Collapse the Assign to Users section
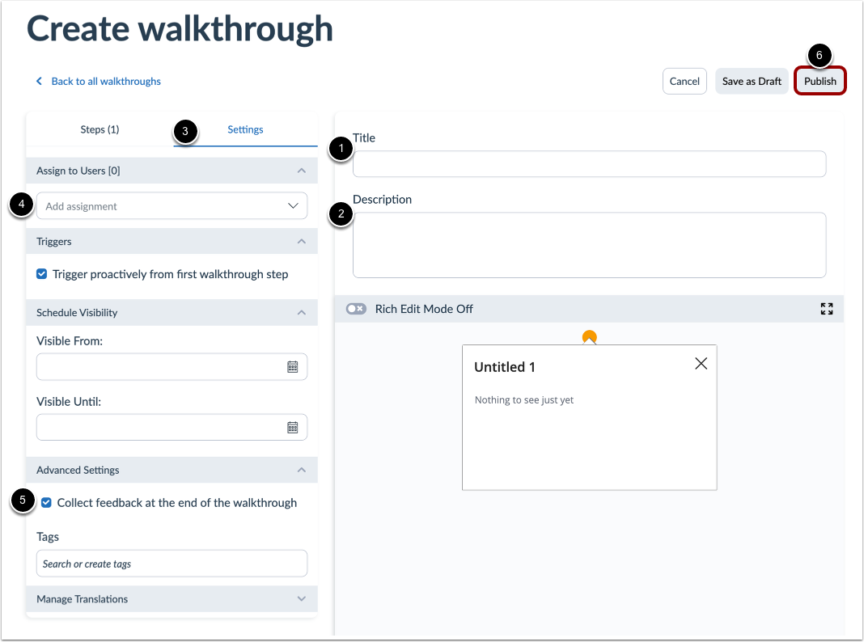 [301, 171]
